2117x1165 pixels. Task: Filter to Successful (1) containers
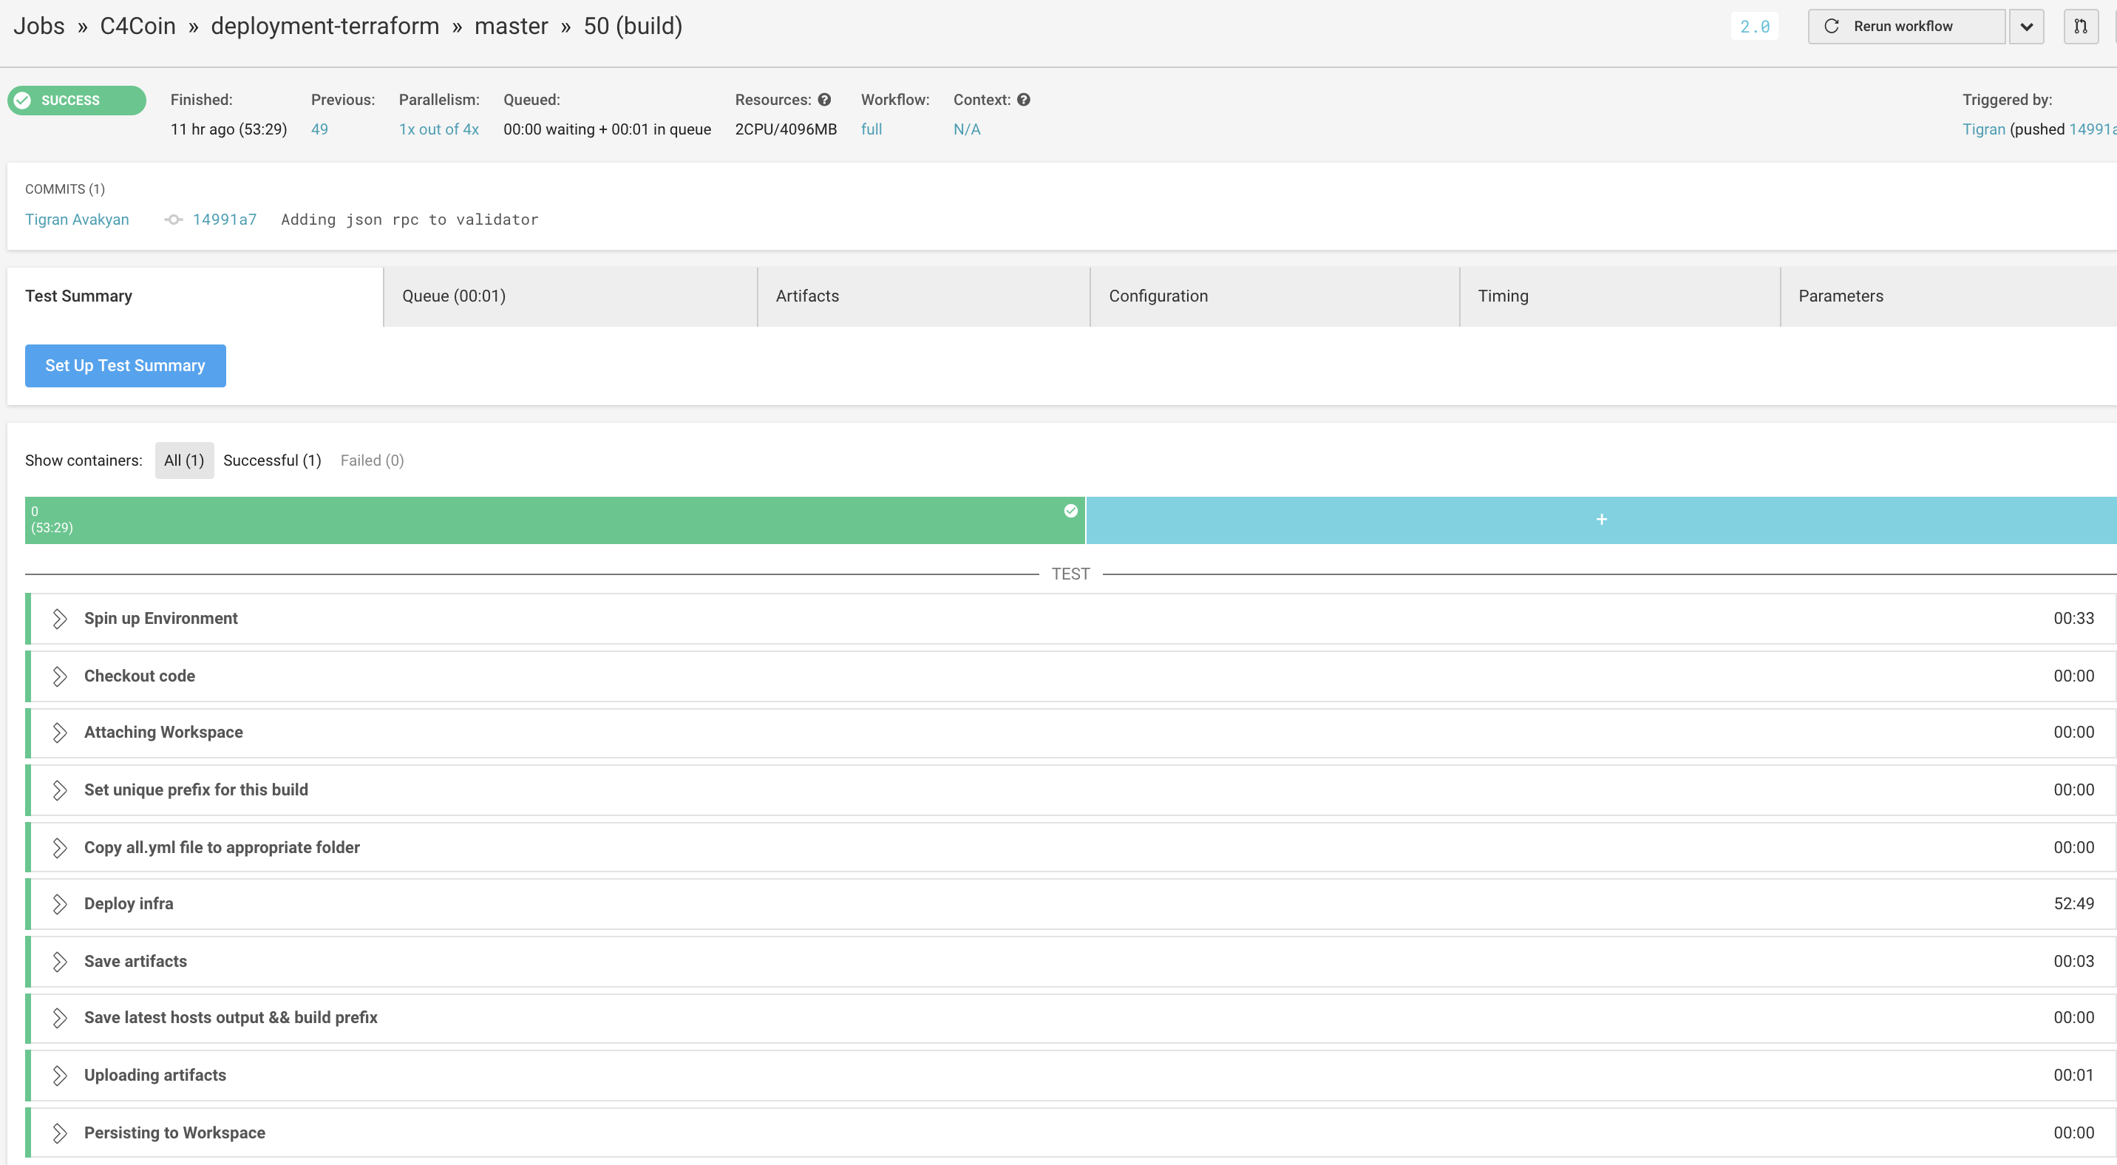coord(272,460)
